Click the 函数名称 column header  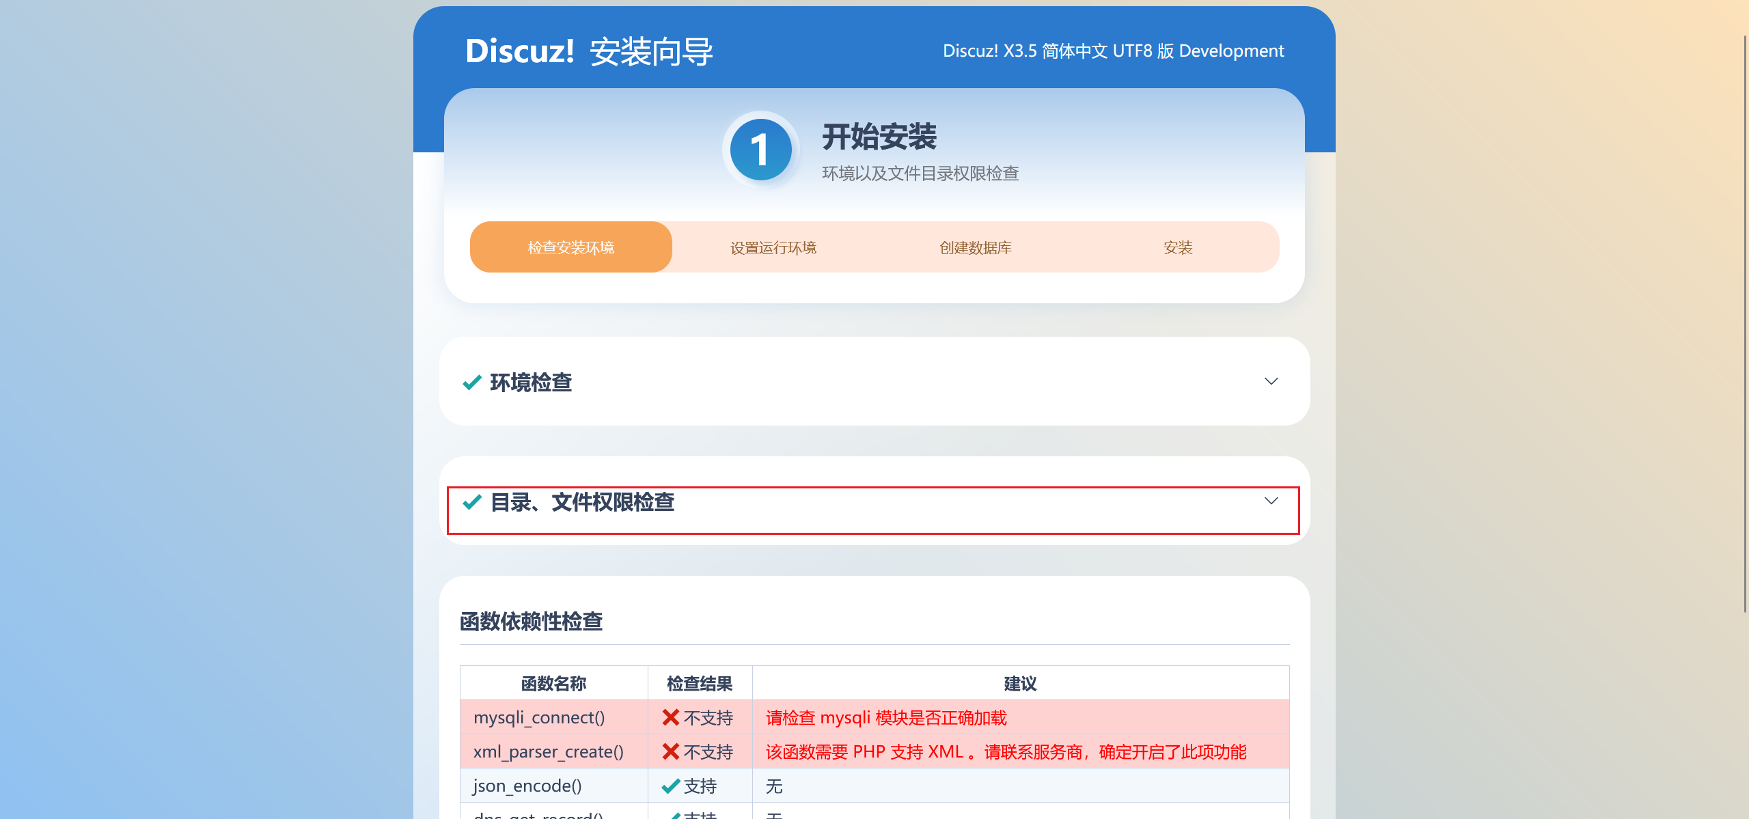553,683
